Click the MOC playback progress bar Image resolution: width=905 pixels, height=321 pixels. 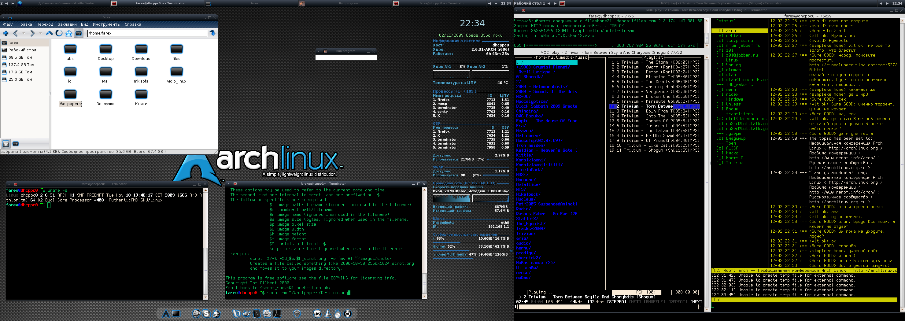point(608,307)
